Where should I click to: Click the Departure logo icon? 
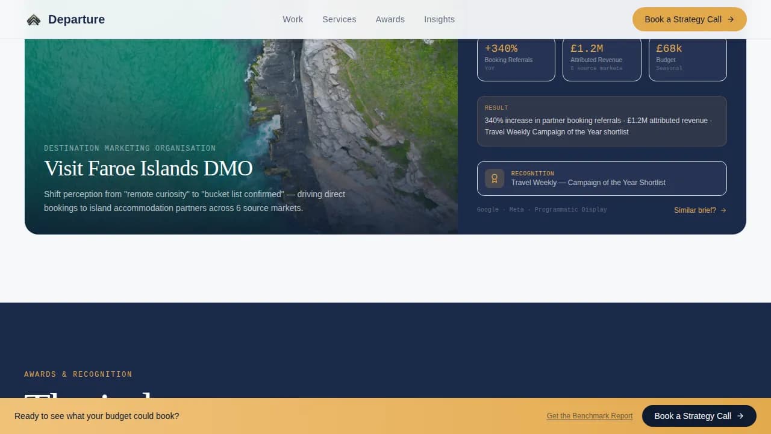34,20
